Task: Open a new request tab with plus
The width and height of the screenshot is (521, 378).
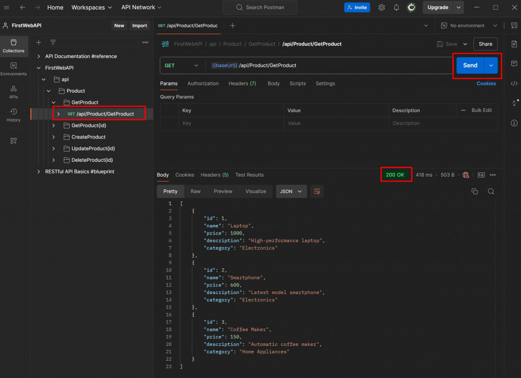Action: pos(233,25)
